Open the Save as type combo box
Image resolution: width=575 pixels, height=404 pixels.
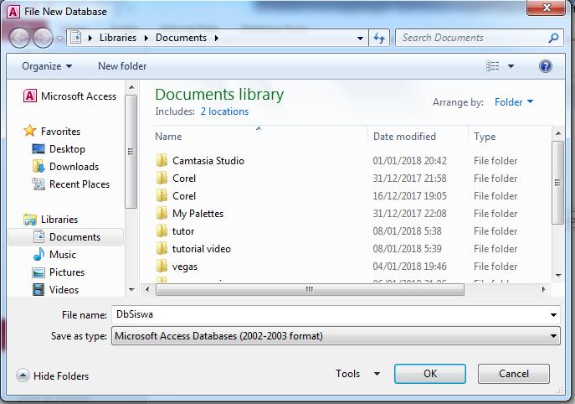pyautogui.click(x=336, y=335)
